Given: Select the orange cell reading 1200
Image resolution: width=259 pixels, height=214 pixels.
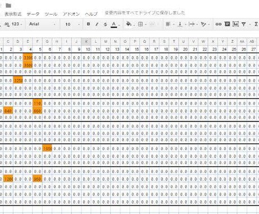Looking at the screenshot, I should (x=8, y=179).
